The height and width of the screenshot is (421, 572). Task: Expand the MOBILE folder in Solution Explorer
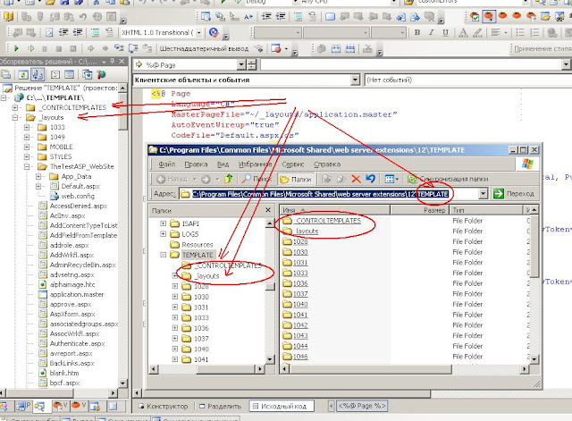coord(27,147)
